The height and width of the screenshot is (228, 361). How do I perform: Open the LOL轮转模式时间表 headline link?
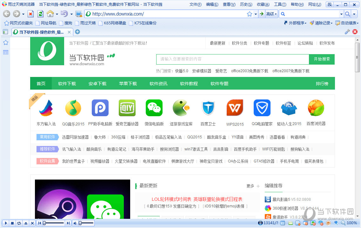click(171, 199)
